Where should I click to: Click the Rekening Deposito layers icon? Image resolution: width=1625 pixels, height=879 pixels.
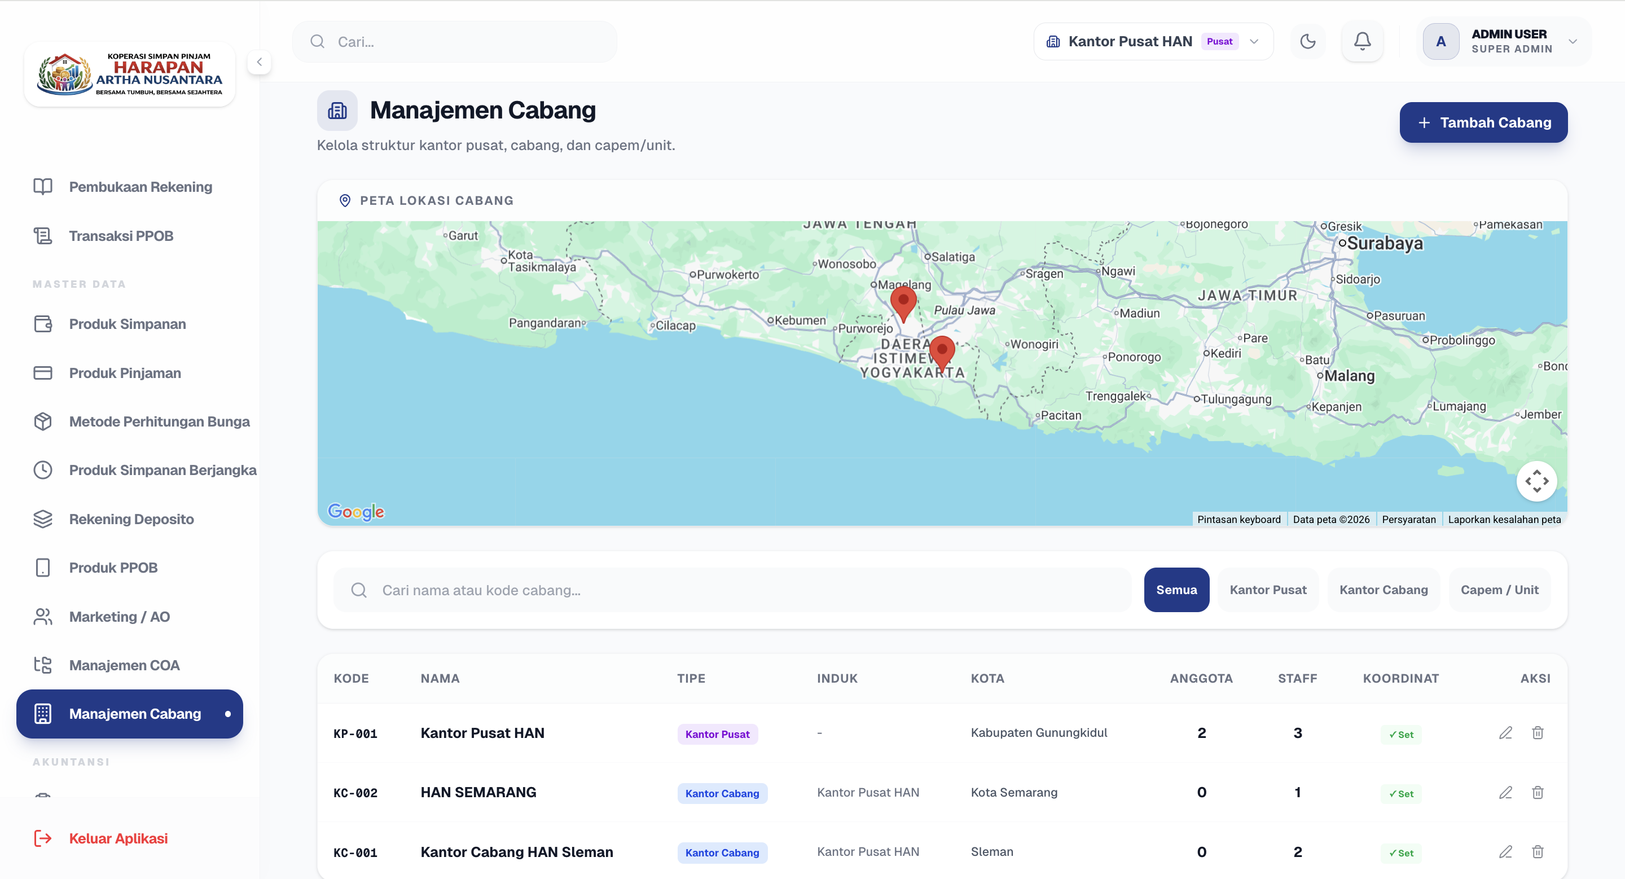point(42,518)
